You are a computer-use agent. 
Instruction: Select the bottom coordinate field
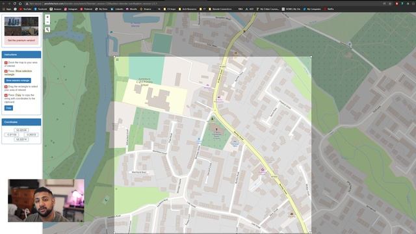coord(21,139)
